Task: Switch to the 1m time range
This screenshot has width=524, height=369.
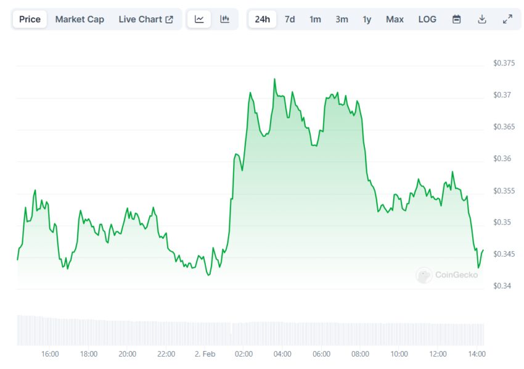Action: pyautogui.click(x=315, y=19)
